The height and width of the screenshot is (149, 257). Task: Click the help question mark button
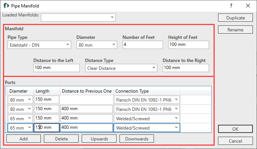tap(231, 6)
